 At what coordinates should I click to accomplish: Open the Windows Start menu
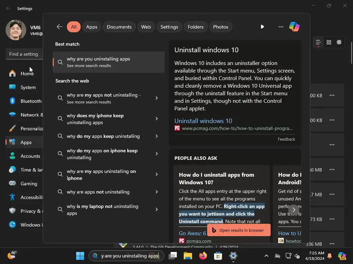(80, 256)
